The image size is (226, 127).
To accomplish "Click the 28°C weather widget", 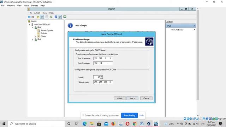I will tap(169, 124).
